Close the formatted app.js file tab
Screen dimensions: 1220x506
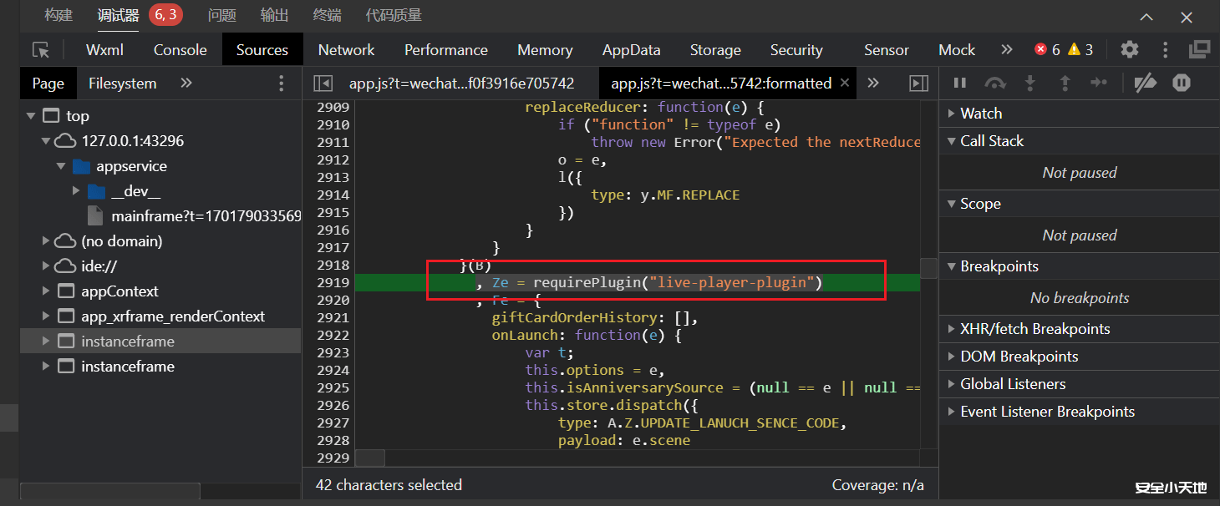845,83
